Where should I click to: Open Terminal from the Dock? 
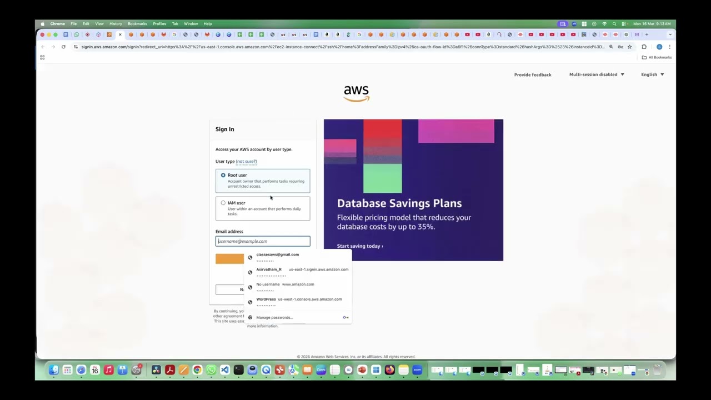(x=238, y=370)
